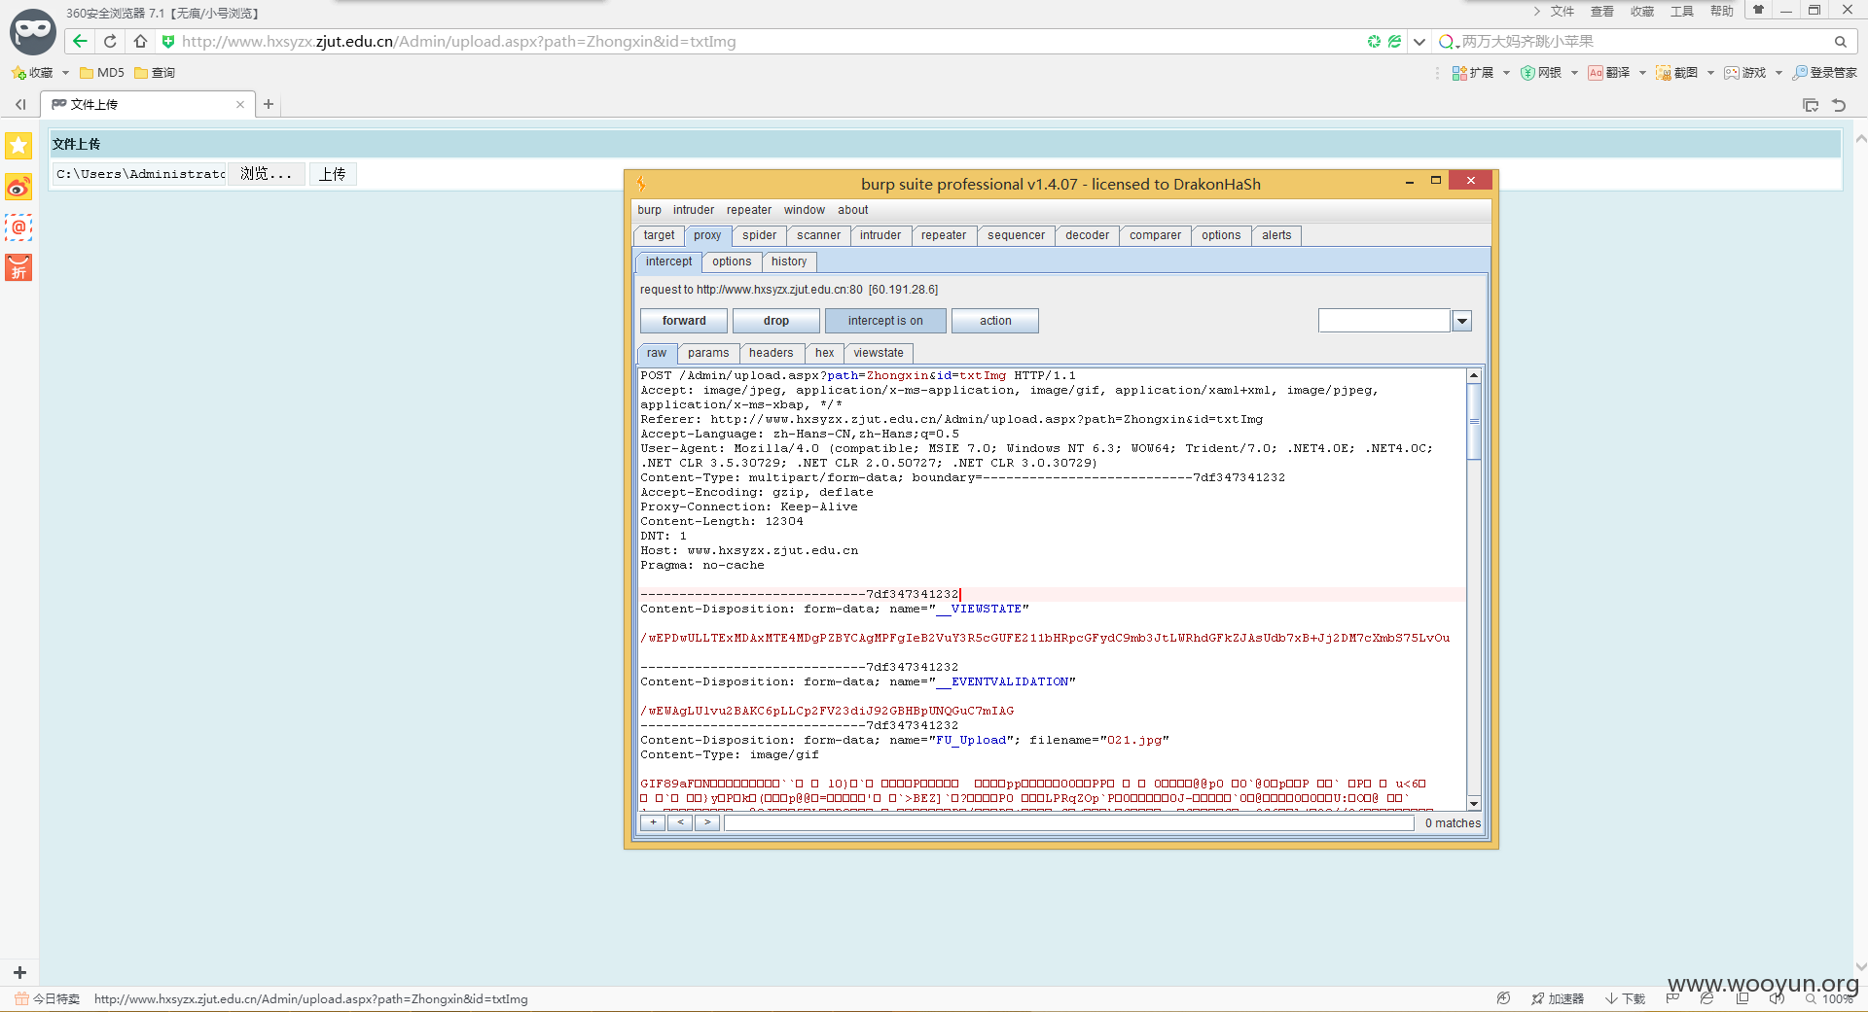Expand the 截图 dropdown arrow
The image size is (1868, 1012).
pos(1710,73)
